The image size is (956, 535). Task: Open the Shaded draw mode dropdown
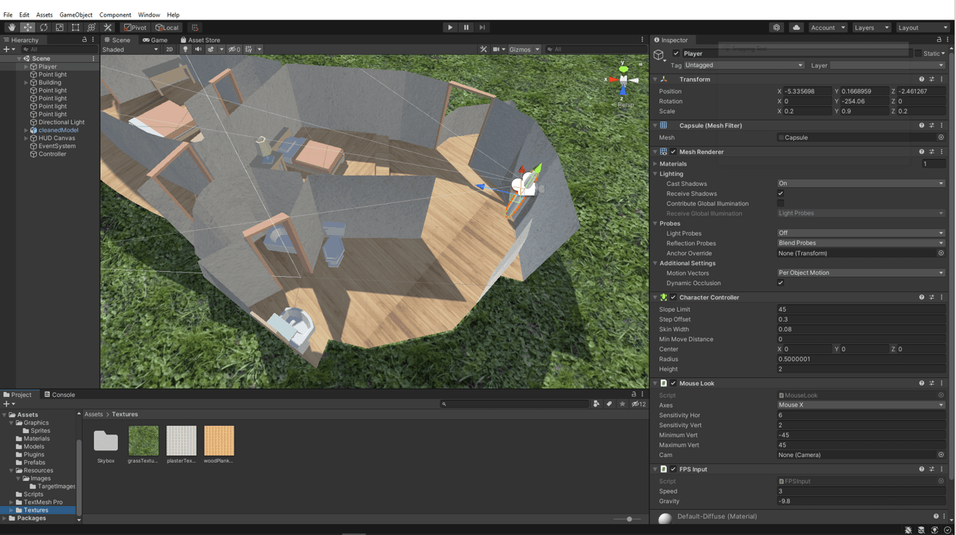point(130,49)
